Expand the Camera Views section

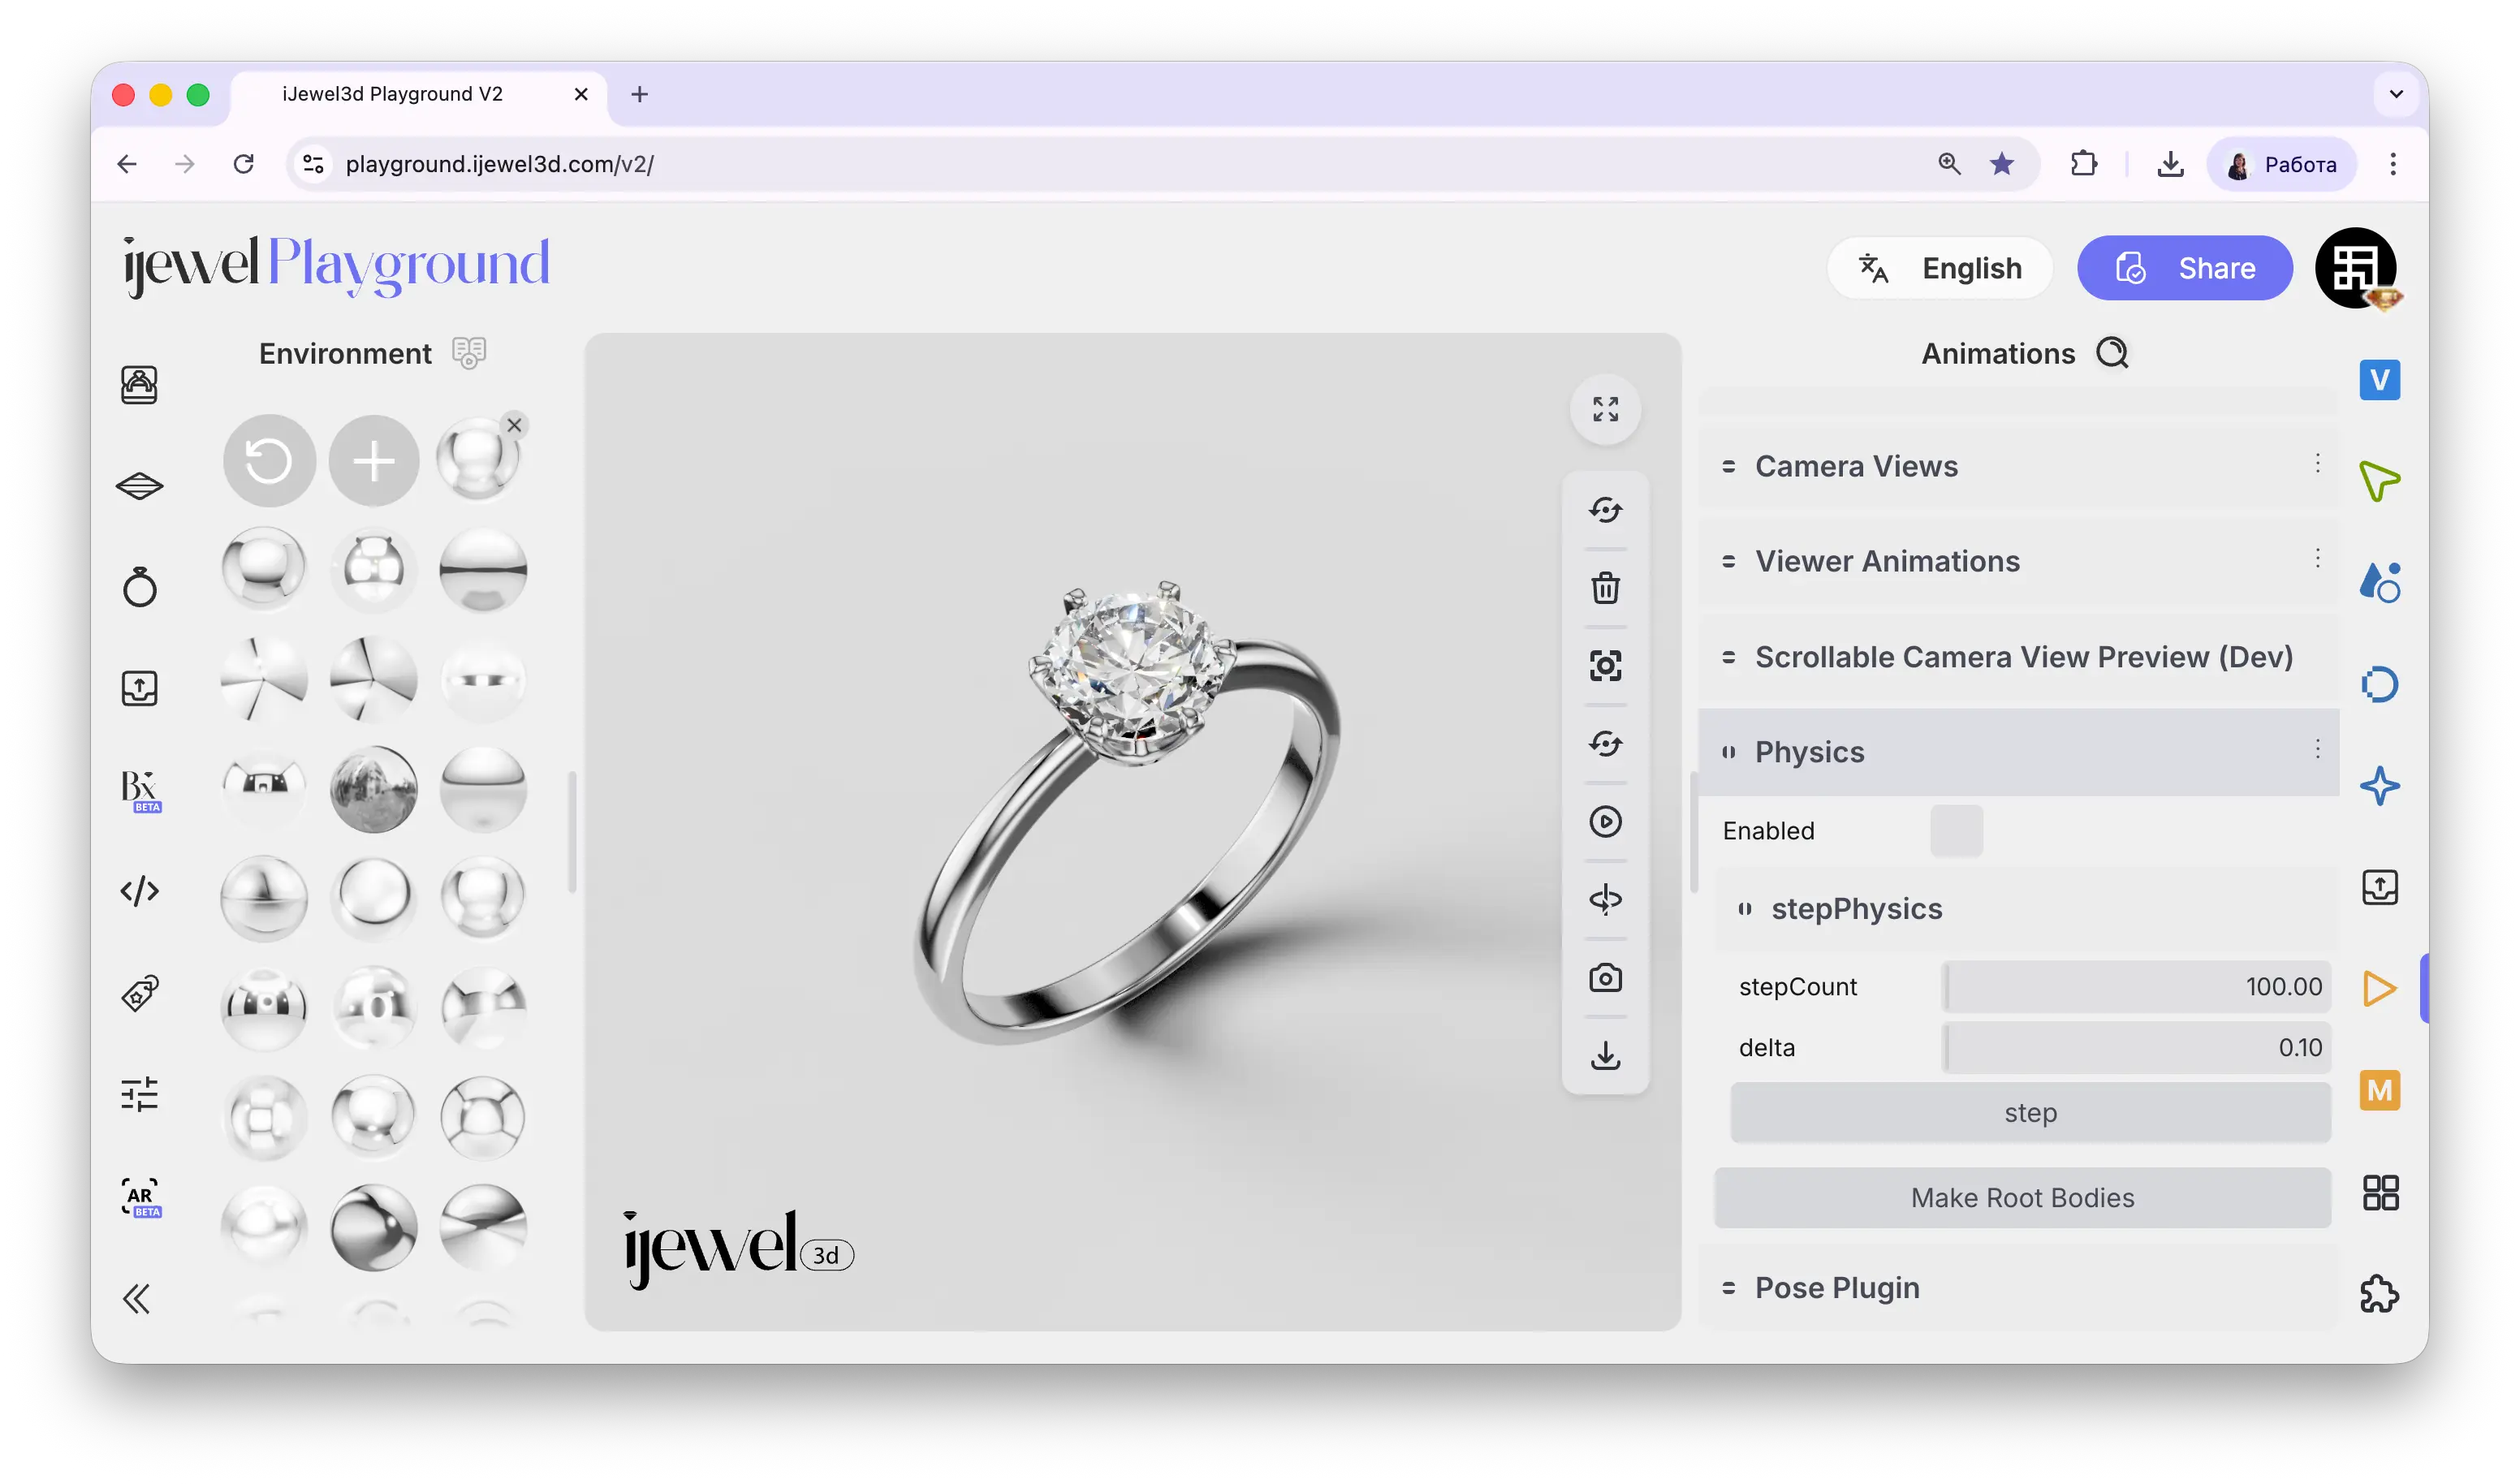click(x=2018, y=466)
